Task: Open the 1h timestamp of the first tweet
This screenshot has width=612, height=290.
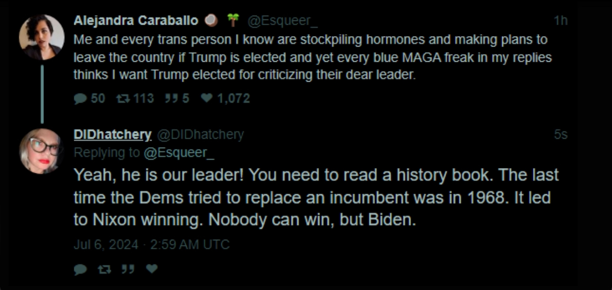Action: (x=561, y=21)
